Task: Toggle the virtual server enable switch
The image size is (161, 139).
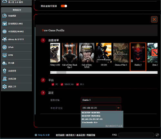Action: pos(64,6)
